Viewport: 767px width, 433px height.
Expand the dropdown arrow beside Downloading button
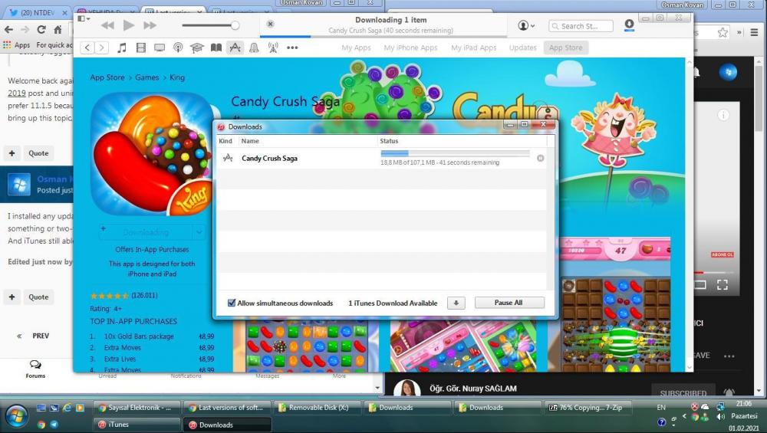pyautogui.click(x=199, y=232)
